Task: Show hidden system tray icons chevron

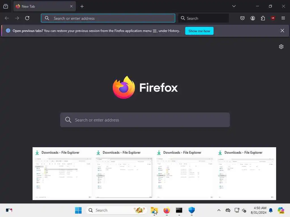Action: point(219,210)
